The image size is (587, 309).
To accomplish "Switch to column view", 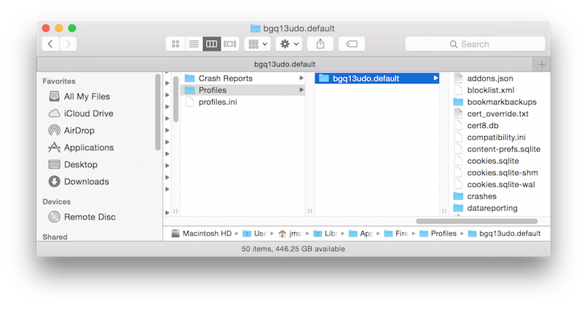I will click(x=211, y=44).
